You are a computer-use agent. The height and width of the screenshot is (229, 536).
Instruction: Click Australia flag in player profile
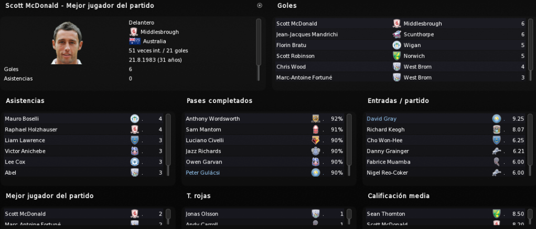coord(135,41)
